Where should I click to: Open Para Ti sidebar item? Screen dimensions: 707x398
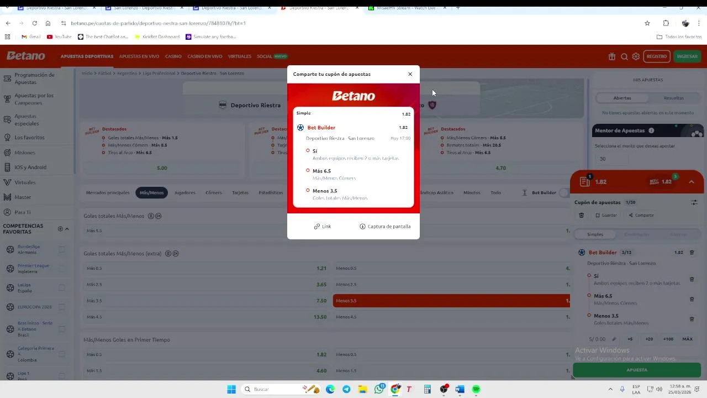tap(36, 212)
